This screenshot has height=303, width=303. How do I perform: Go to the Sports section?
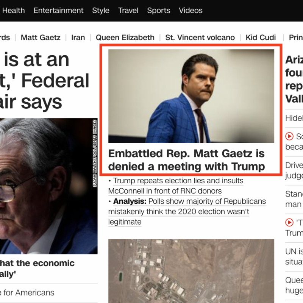[x=158, y=11]
